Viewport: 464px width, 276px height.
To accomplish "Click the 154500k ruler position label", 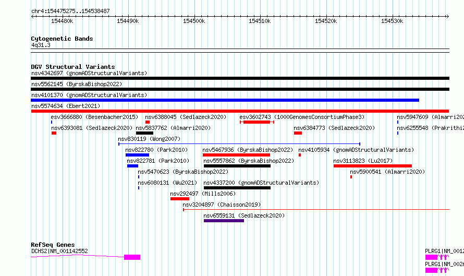I will tap(194, 21).
